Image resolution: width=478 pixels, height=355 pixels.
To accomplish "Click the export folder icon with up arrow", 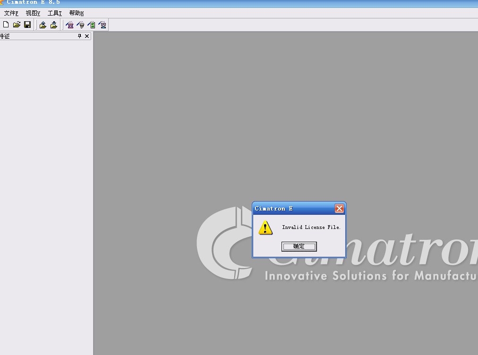I will coord(43,25).
